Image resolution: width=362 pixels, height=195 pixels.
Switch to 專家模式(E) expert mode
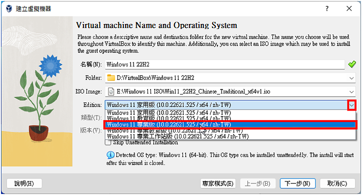[x=218, y=183]
